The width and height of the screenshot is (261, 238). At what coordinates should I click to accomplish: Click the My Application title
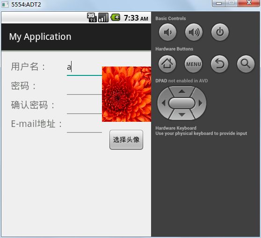click(x=40, y=37)
